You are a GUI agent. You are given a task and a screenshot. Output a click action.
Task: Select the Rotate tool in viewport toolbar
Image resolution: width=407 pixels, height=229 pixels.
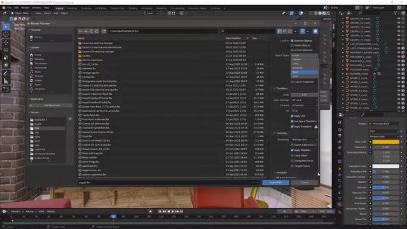(x=6, y=50)
